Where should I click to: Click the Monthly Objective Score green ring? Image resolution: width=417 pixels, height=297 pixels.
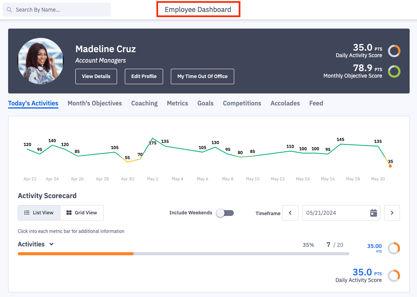click(394, 71)
